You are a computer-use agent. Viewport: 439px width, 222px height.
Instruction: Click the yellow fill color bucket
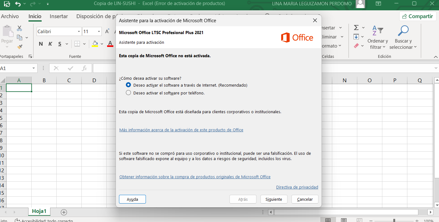click(x=95, y=44)
